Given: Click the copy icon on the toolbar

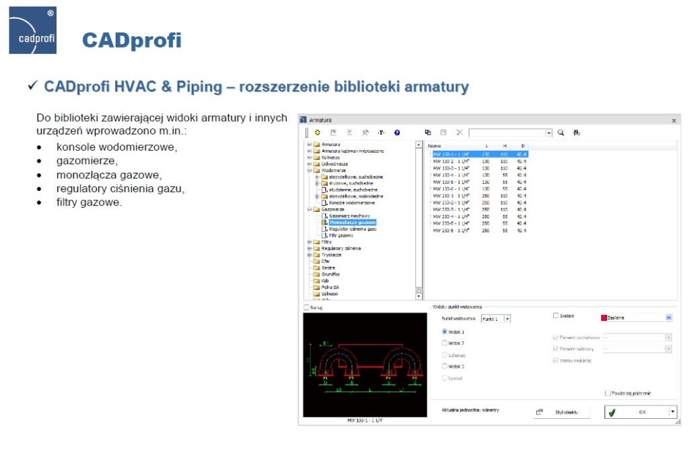Looking at the screenshot, I should tap(429, 132).
